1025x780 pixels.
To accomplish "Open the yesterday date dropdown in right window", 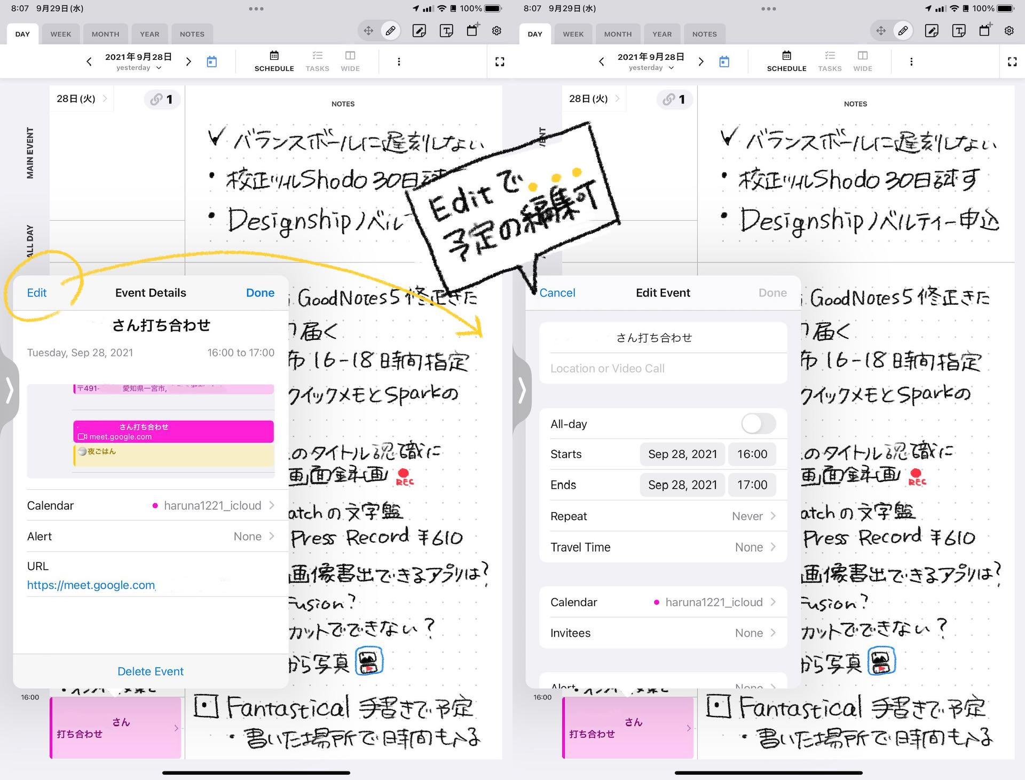I will point(651,68).
